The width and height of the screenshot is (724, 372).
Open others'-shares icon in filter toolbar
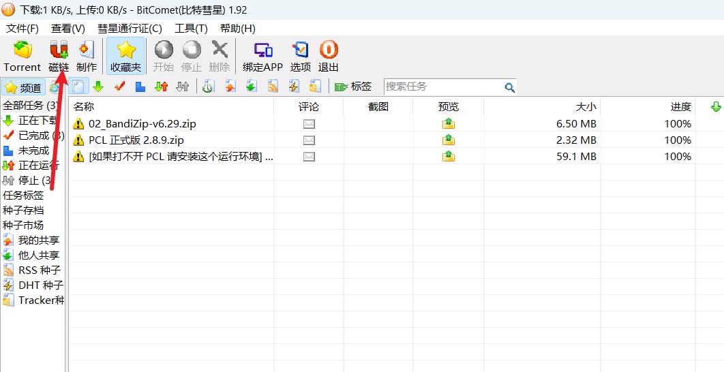pyautogui.click(x=251, y=87)
